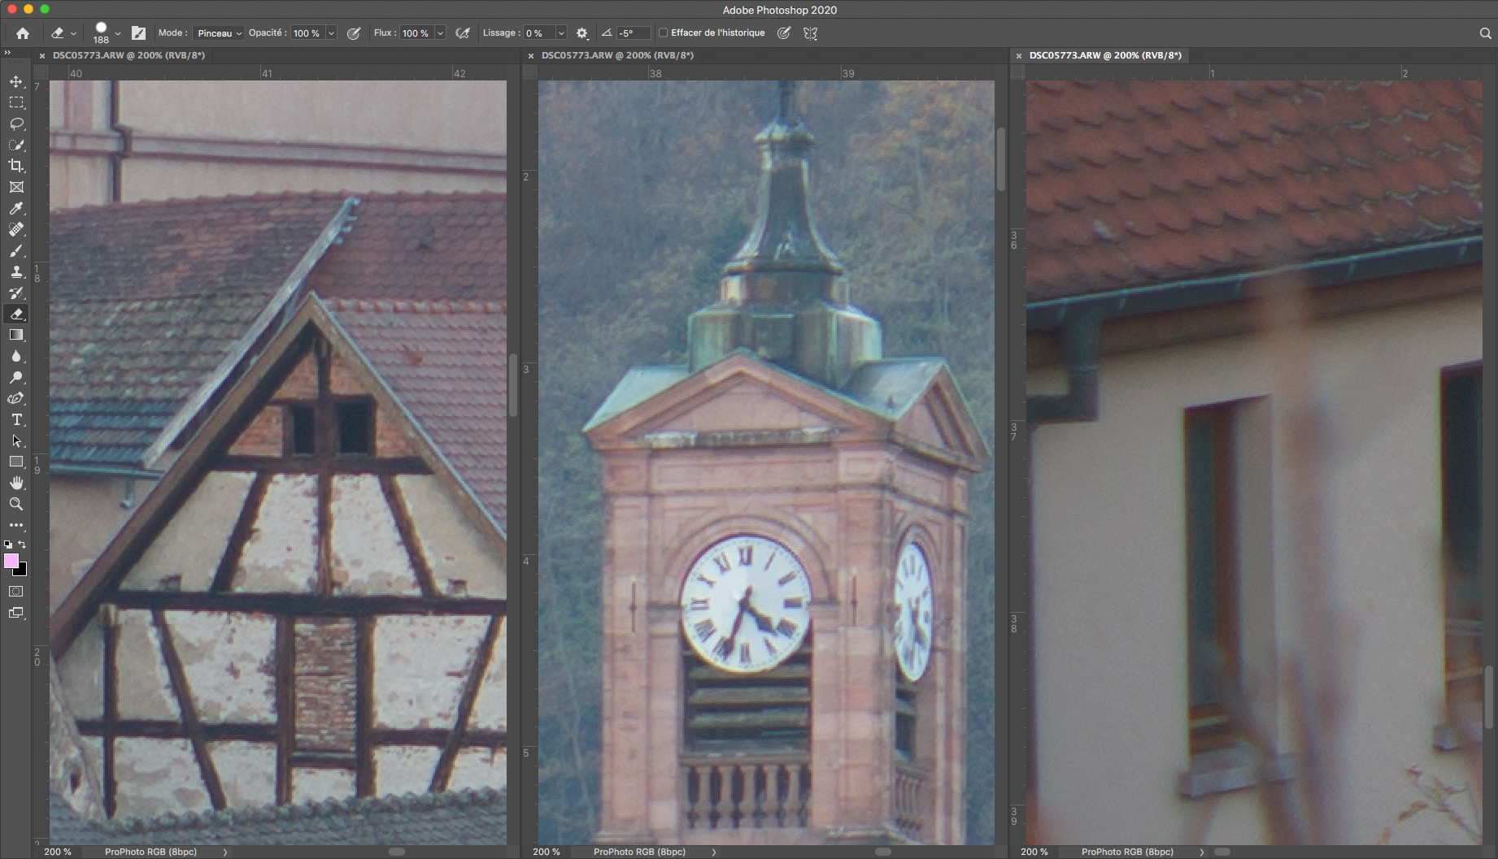Screen dimensions: 1498x859
Task: Select the Eyedropper tool
Action: click(x=16, y=209)
